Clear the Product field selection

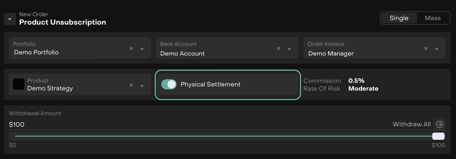tap(131, 85)
